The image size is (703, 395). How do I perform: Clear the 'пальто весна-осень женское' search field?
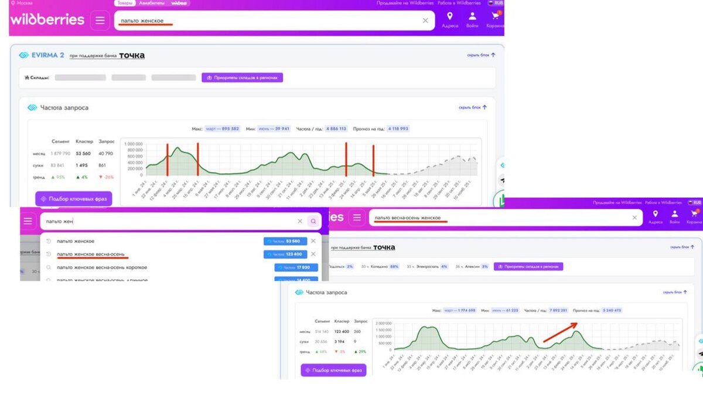[x=634, y=218]
